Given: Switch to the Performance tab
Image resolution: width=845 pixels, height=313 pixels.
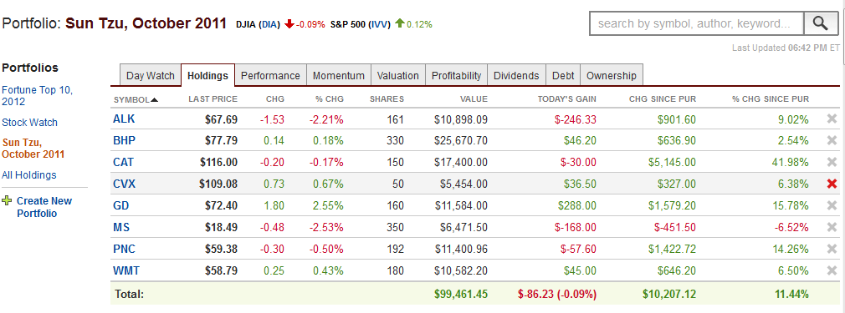Looking at the screenshot, I should (270, 76).
